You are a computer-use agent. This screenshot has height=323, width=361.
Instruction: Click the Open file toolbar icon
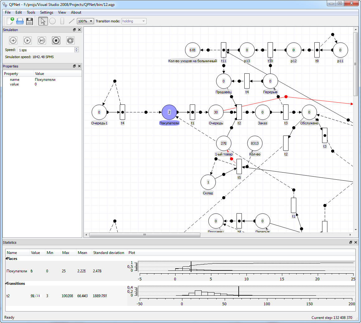[20, 21]
